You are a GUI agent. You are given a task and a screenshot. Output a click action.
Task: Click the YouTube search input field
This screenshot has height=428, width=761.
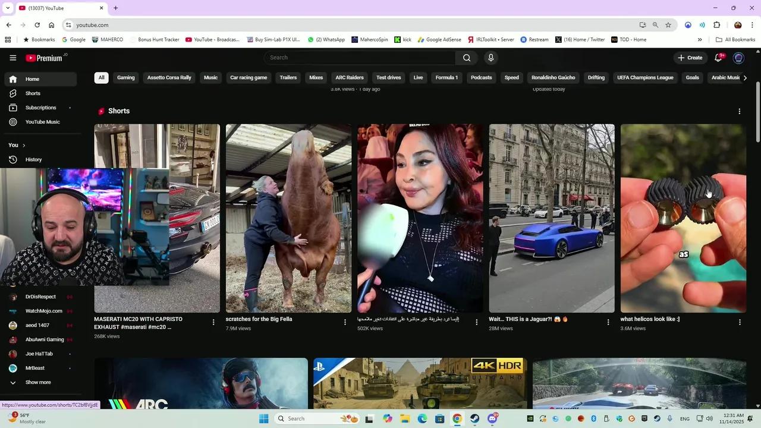click(x=360, y=58)
